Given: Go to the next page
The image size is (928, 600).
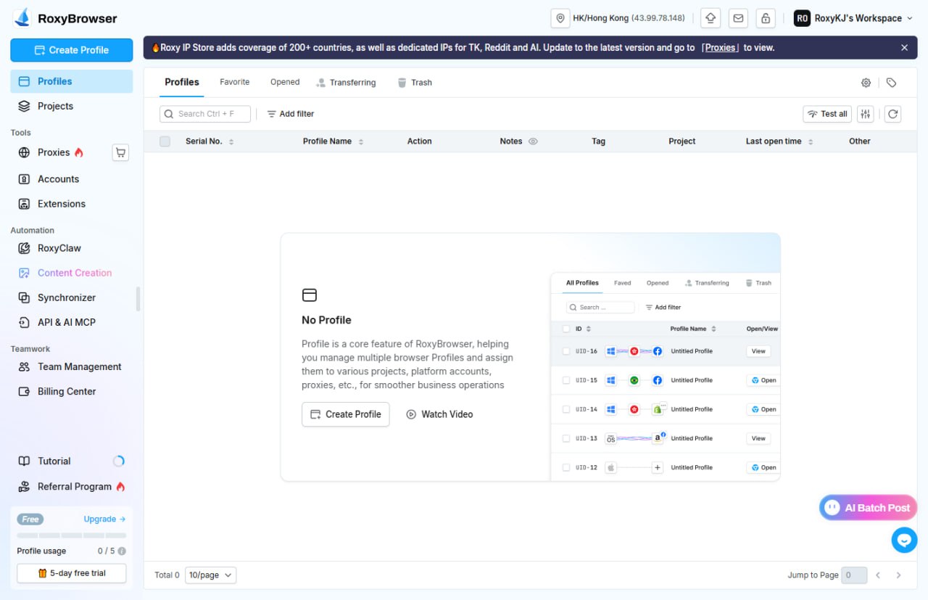Looking at the screenshot, I should coord(898,575).
